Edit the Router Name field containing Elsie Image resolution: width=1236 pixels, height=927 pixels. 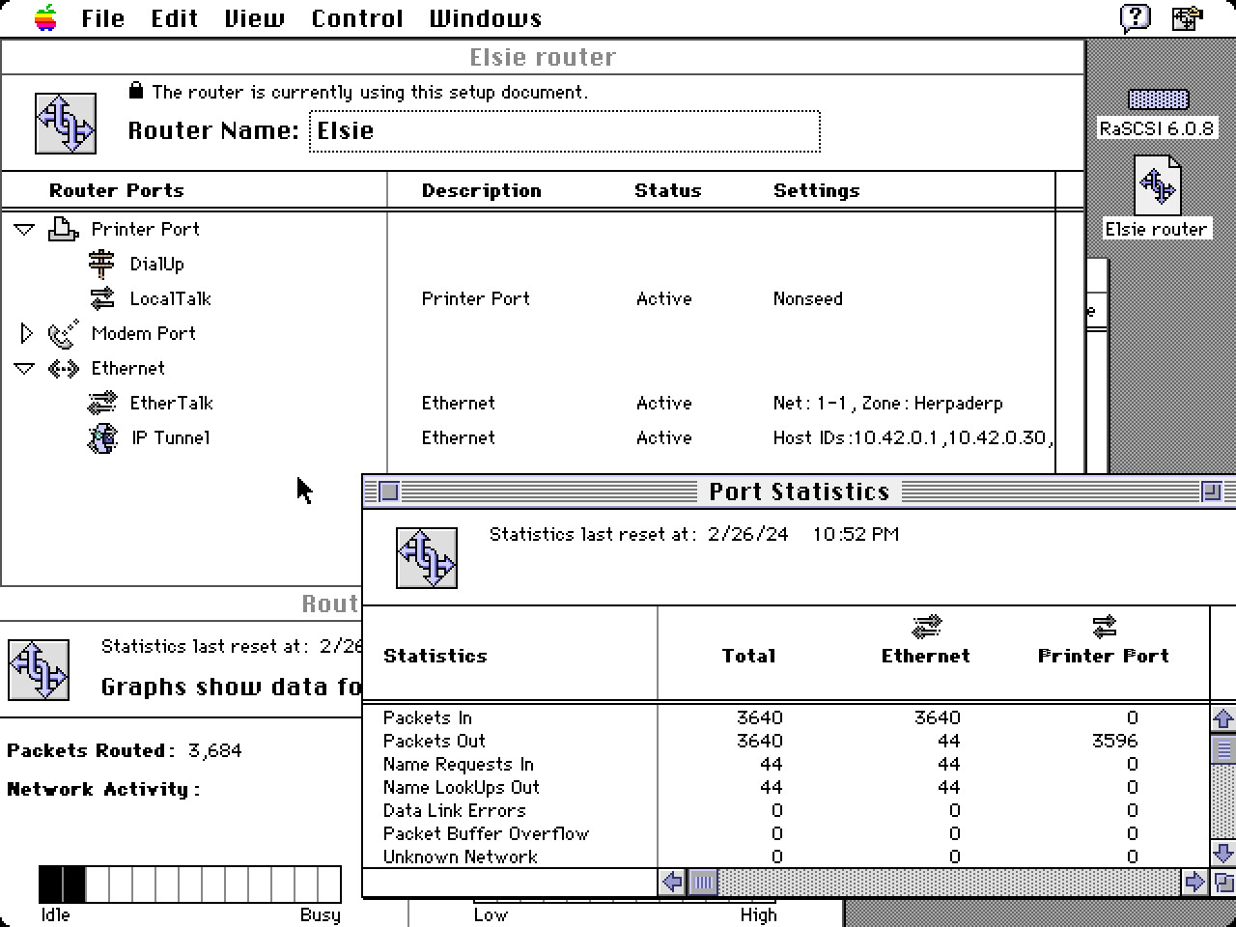565,131
